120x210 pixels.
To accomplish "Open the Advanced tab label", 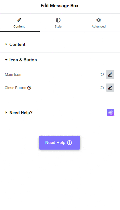I will point(99,26).
